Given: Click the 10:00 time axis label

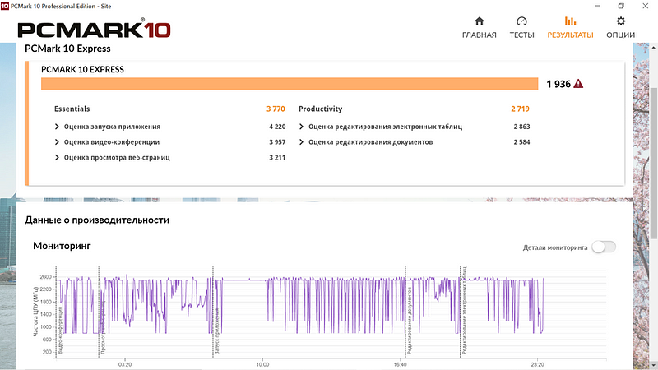Looking at the screenshot, I should 262,364.
